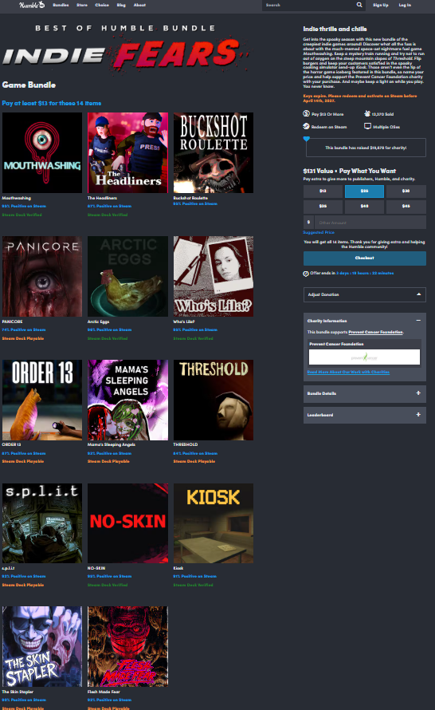Click the Log In link

pyautogui.click(x=405, y=5)
